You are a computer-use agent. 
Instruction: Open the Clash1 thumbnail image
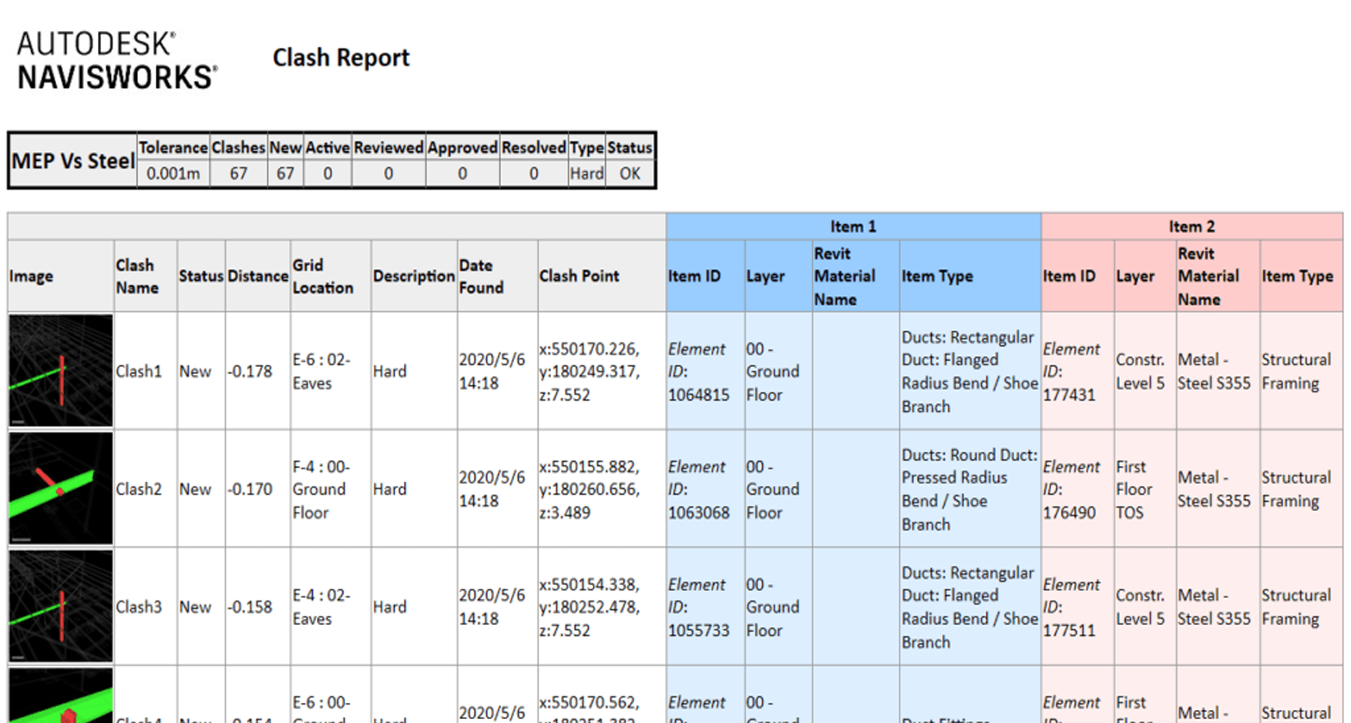pos(61,370)
